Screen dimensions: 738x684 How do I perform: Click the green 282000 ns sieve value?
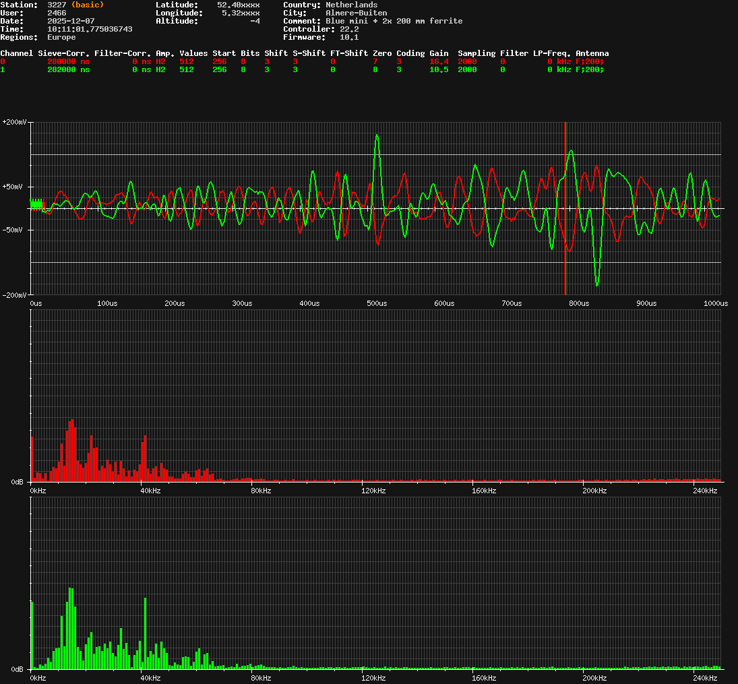pyautogui.click(x=68, y=69)
